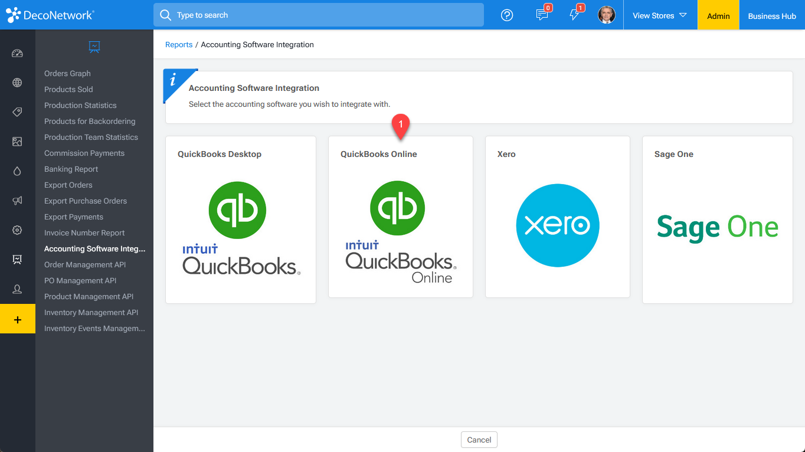This screenshot has height=452, width=805.
Task: Open the dashboard gauge icon in sidebar
Action: tap(17, 53)
